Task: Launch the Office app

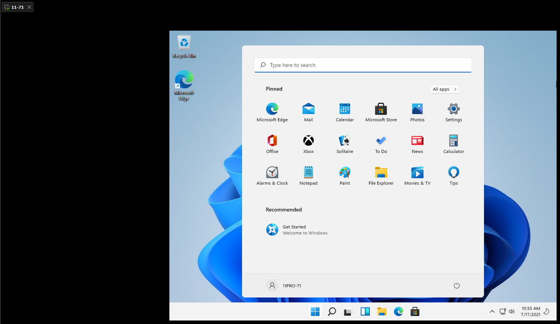Action: (272, 144)
